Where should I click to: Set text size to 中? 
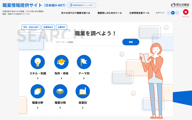173,13
